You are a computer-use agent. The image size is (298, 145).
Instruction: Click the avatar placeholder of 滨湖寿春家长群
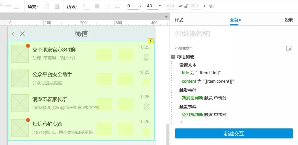tap(20, 103)
